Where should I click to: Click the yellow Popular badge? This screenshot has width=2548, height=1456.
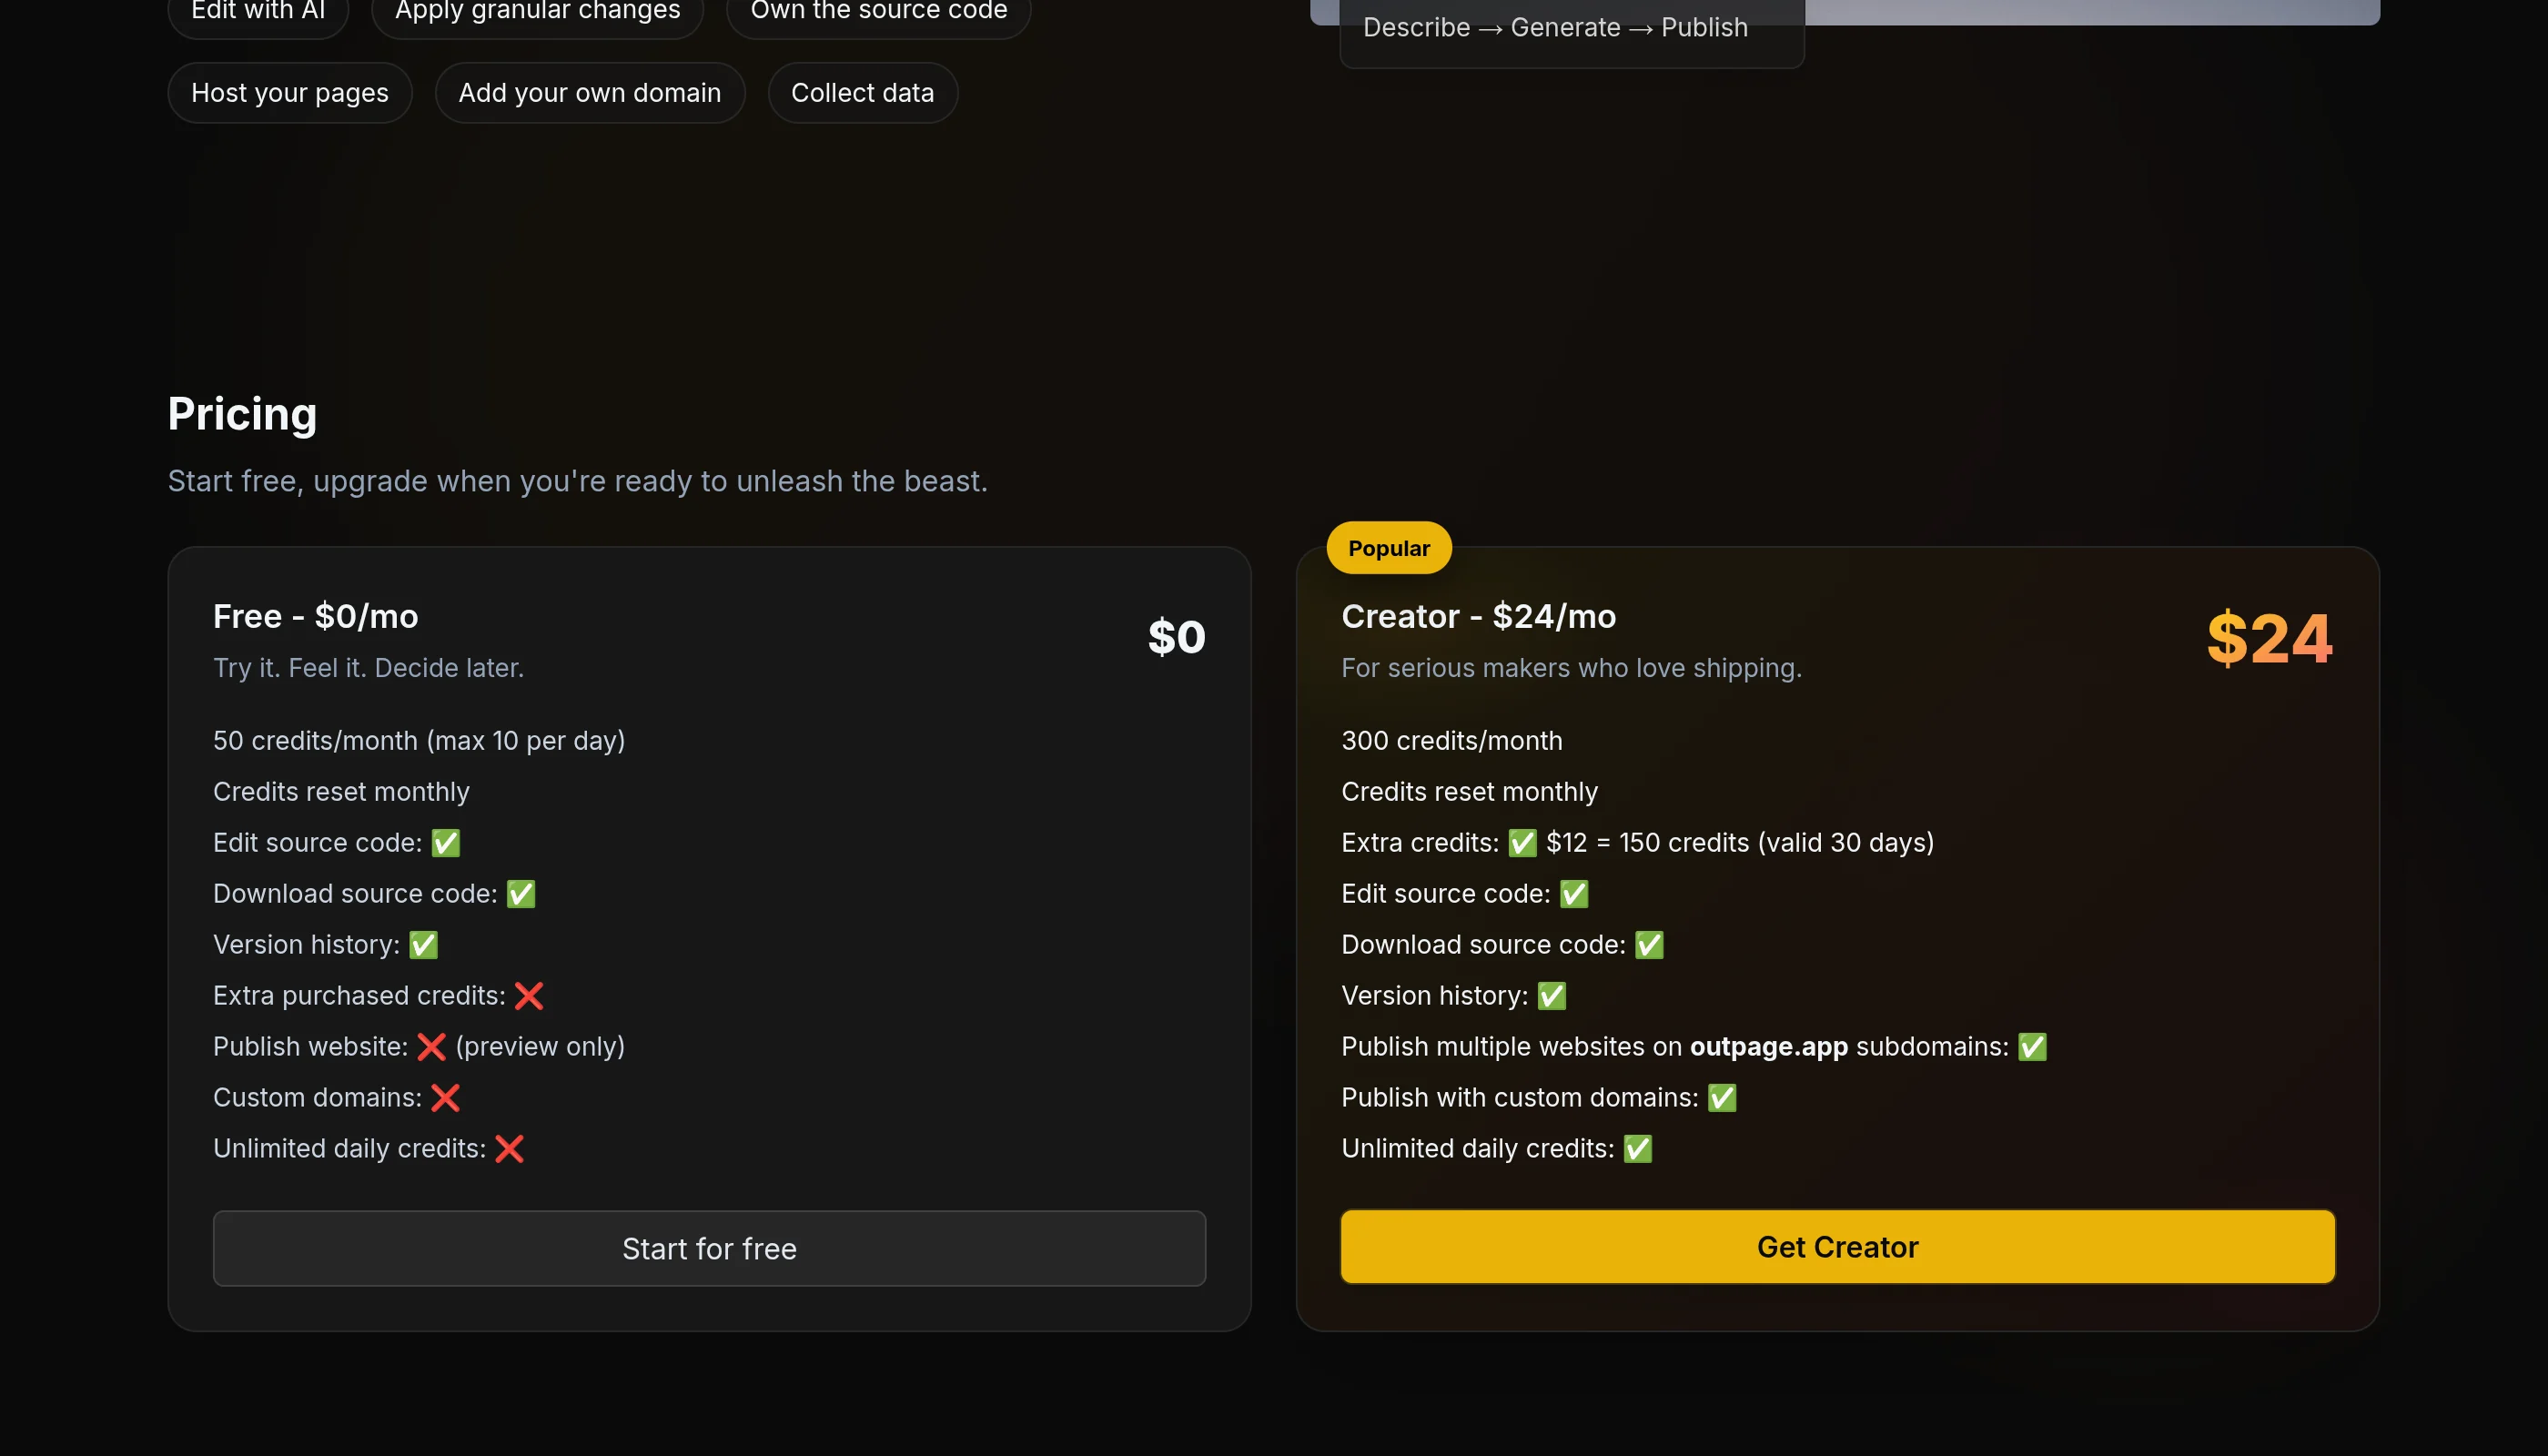click(1388, 548)
